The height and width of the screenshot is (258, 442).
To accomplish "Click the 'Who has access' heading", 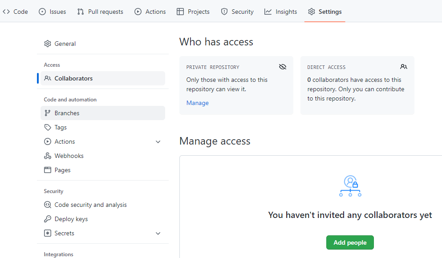I will [x=216, y=42].
